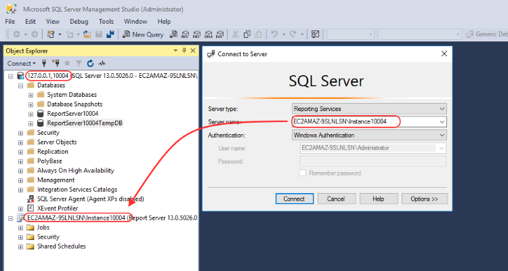The height and width of the screenshot is (271, 508).
Task: Select the Jobs folder
Action: click(x=43, y=227)
